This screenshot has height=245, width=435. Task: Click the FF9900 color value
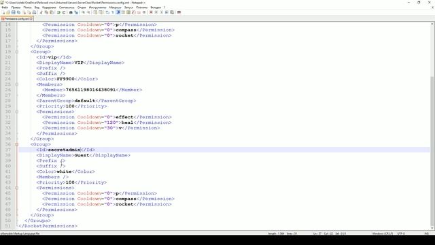(x=65, y=79)
